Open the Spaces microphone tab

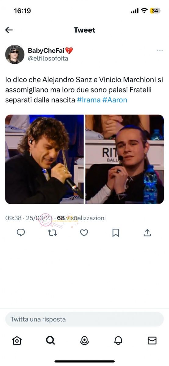[x=84, y=341]
